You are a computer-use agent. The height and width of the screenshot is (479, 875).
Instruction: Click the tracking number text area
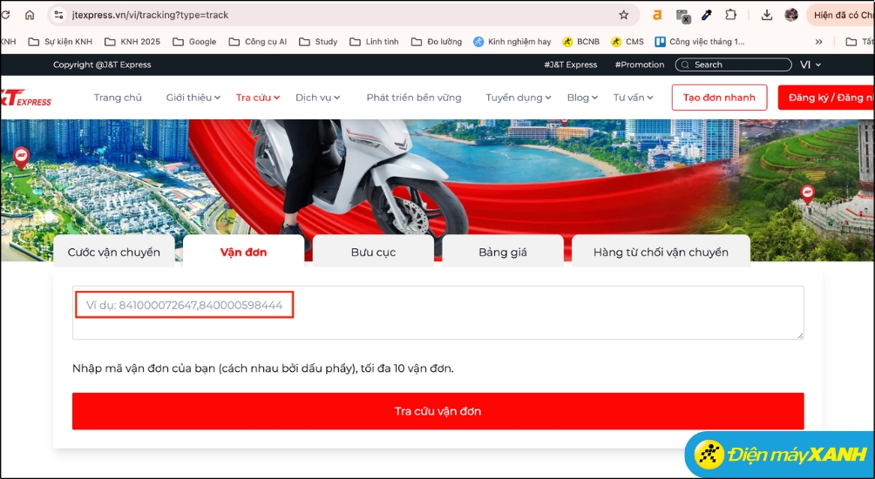tap(438, 313)
